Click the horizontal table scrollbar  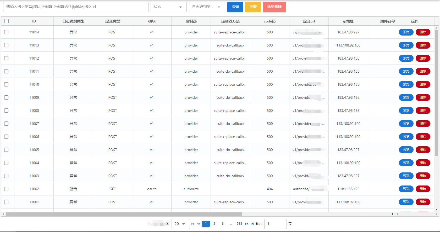coord(124,214)
